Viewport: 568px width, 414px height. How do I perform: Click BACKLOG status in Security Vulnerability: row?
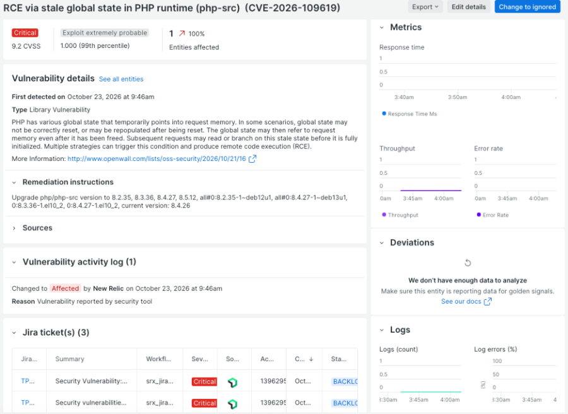click(x=345, y=381)
